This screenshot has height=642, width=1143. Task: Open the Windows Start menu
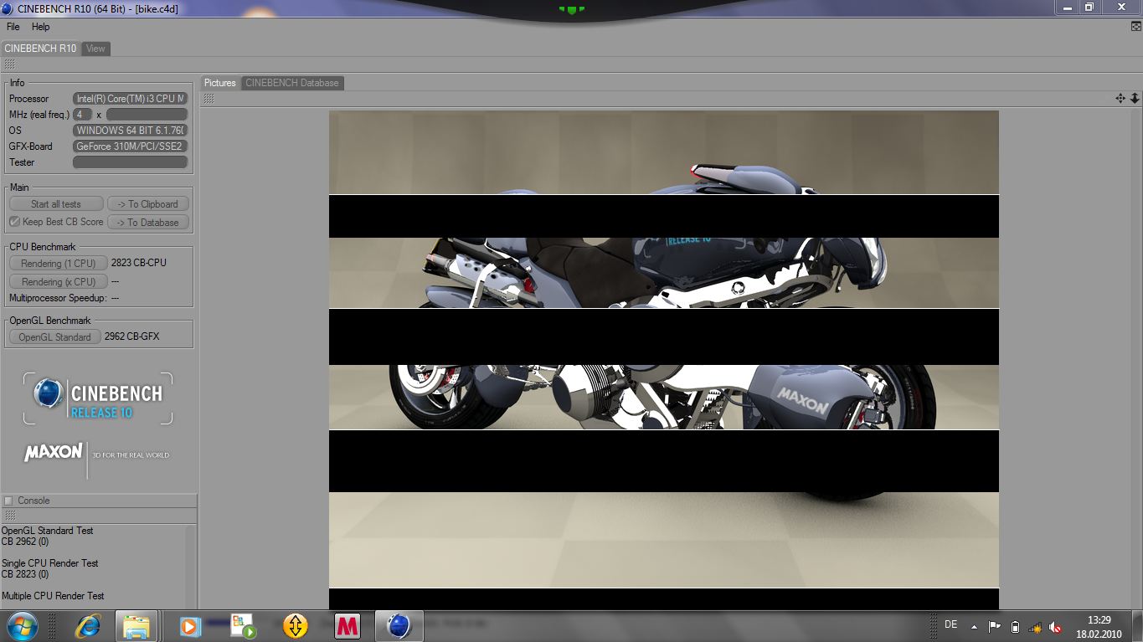tap(21, 626)
